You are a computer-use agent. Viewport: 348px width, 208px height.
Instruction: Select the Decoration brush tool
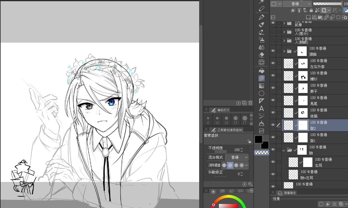262,32
